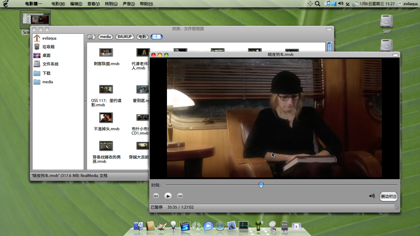Click the paused video frame
The image size is (420, 236).
[274, 118]
